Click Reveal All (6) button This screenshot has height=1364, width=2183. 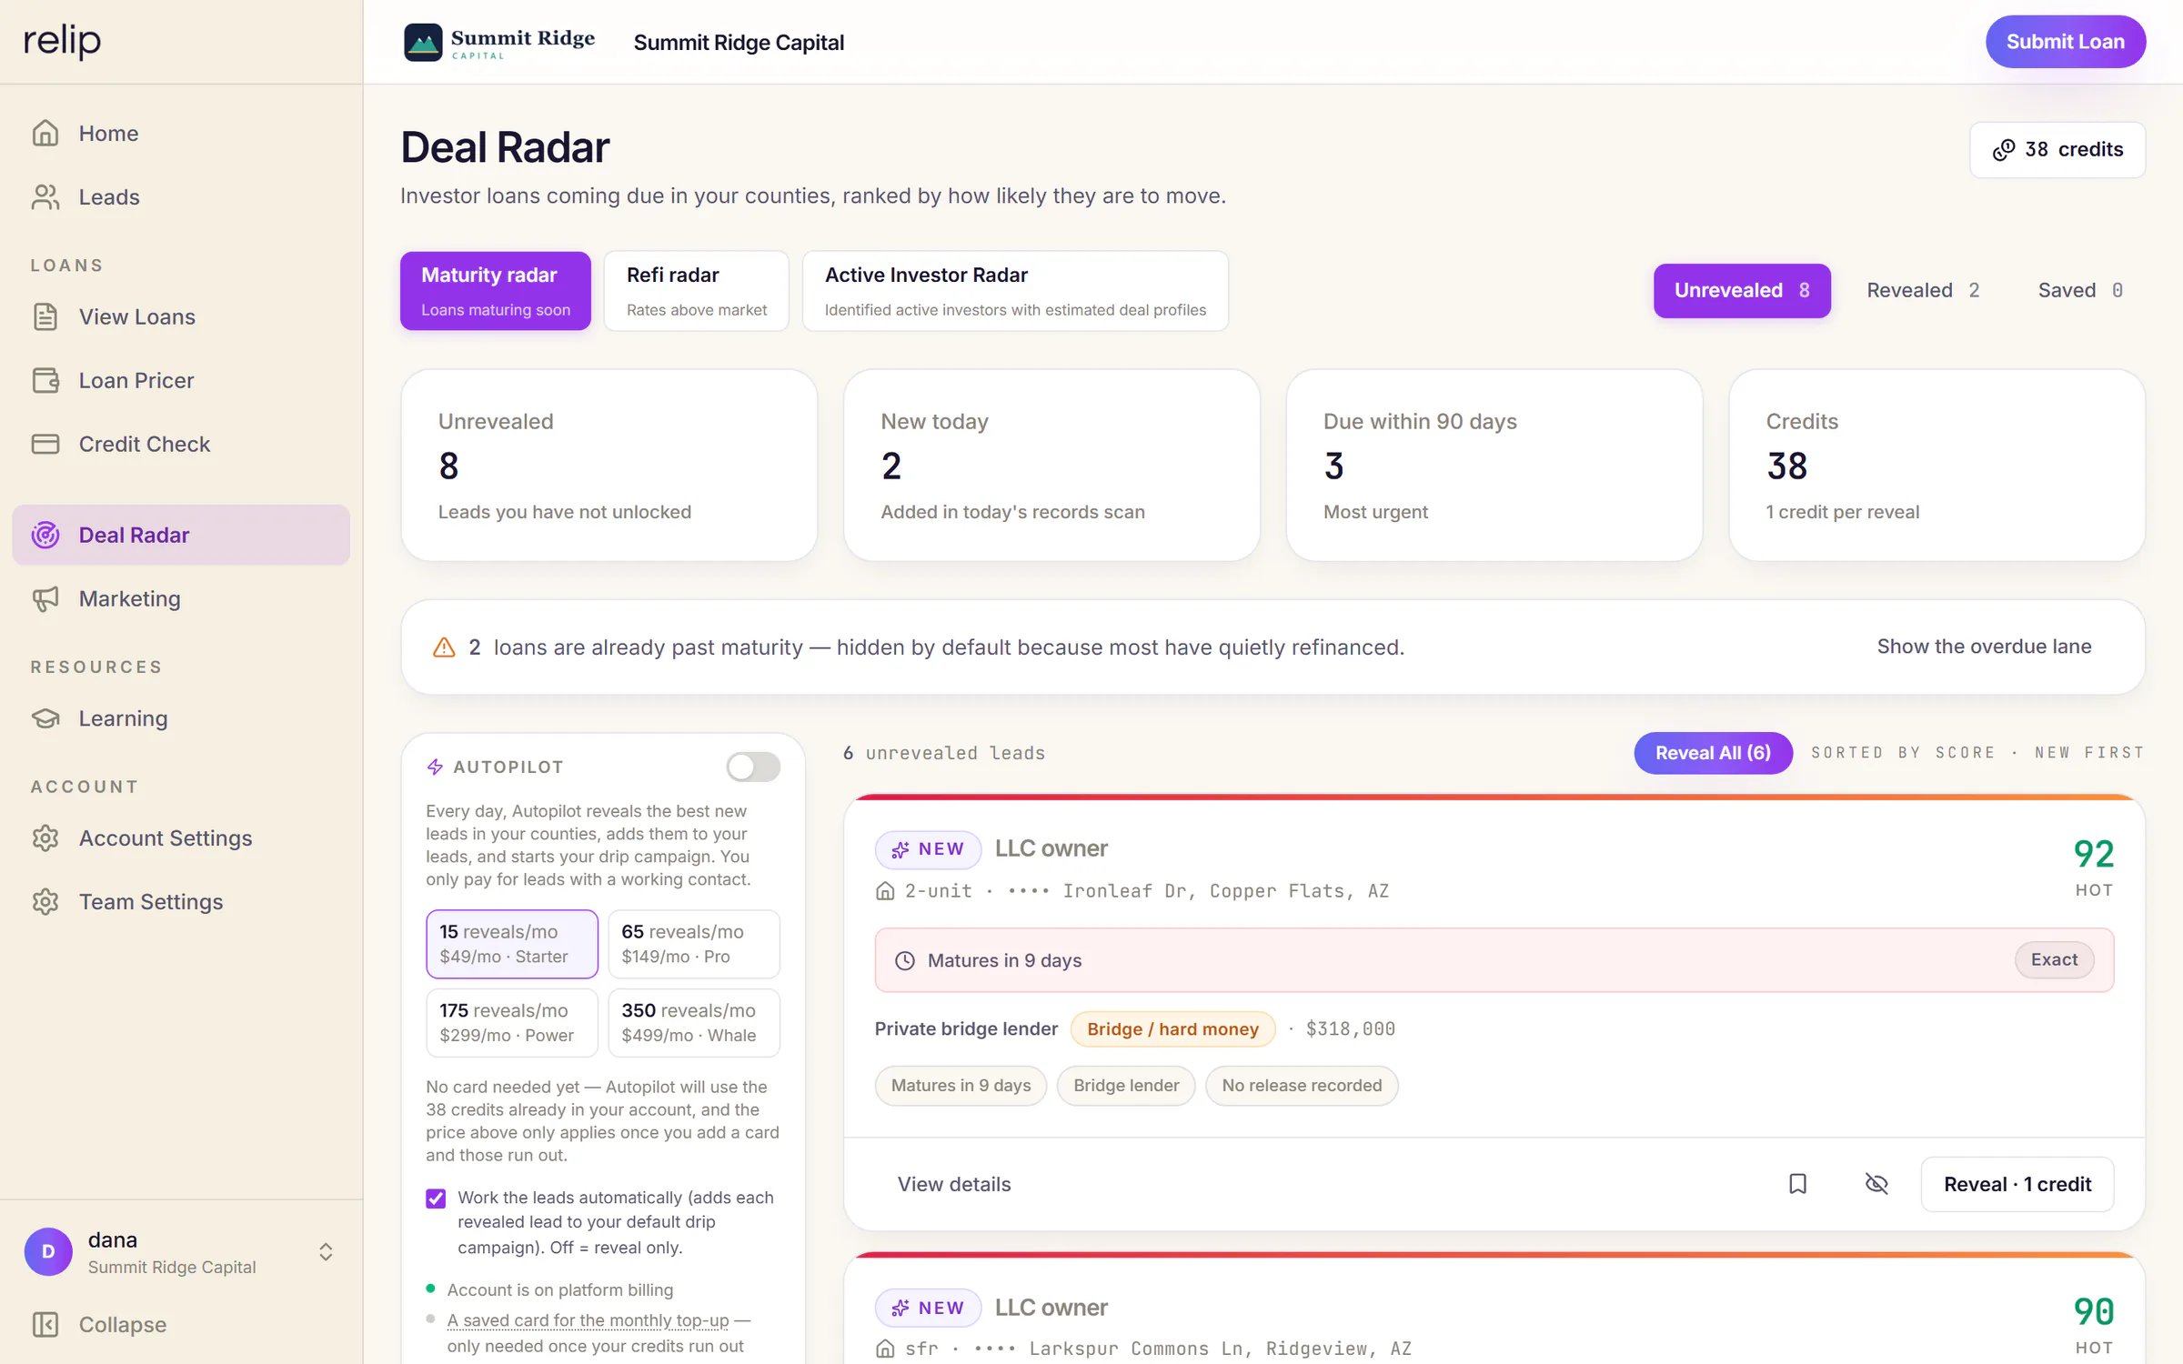point(1713,753)
